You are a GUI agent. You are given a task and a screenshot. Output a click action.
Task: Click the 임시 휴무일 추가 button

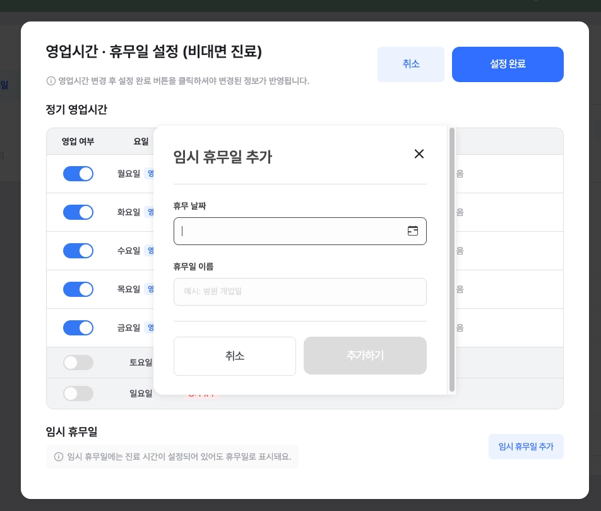pyautogui.click(x=526, y=447)
